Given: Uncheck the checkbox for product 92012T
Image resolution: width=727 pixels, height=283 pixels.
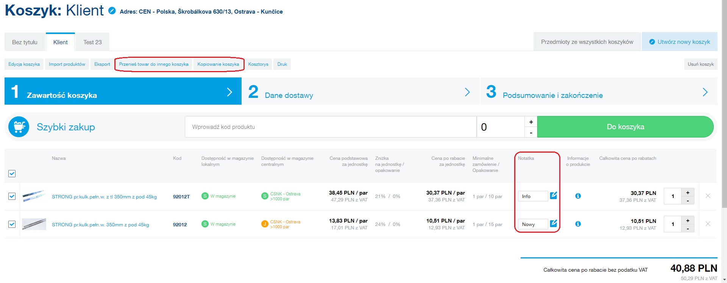Looking at the screenshot, I should tap(12, 196).
